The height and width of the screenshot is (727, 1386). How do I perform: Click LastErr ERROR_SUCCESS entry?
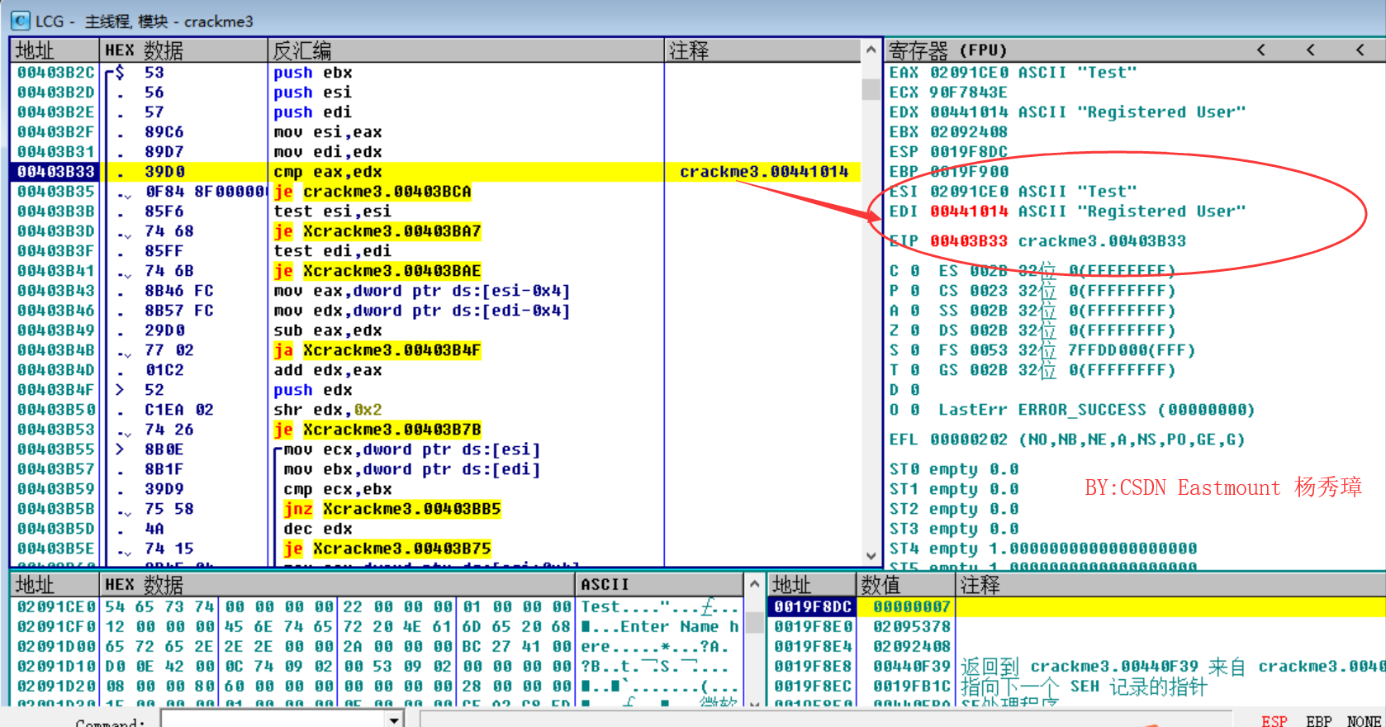click(x=1096, y=410)
